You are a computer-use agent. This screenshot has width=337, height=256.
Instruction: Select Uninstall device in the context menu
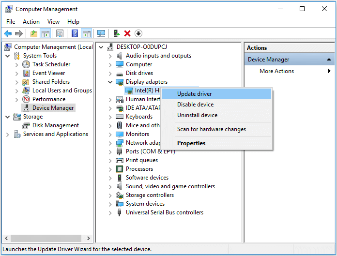coord(197,115)
